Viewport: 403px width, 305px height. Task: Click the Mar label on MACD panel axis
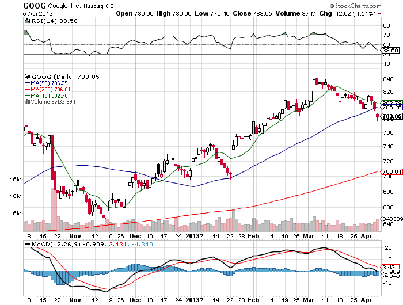309,300
